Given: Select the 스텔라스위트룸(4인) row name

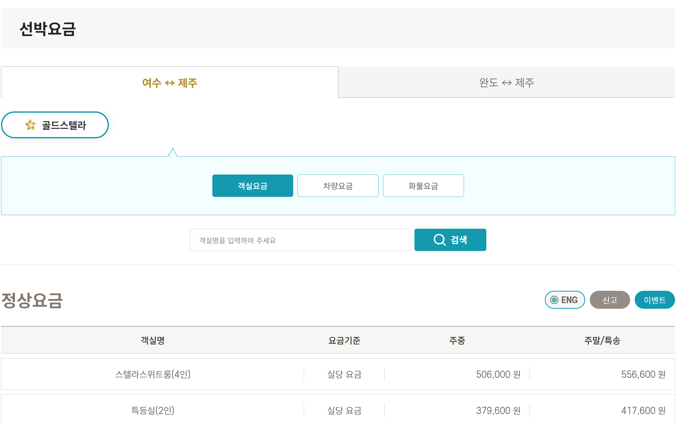Looking at the screenshot, I should point(153,374).
